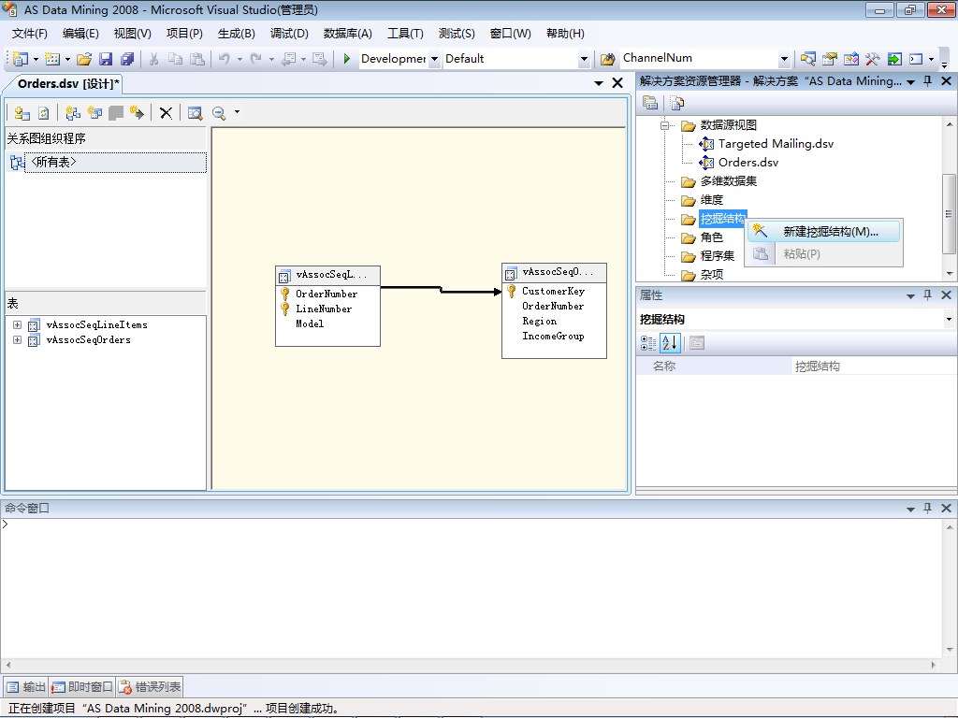958x718 pixels.
Task: Expand the vAssocSeqLineItems table node
Action: (17, 324)
